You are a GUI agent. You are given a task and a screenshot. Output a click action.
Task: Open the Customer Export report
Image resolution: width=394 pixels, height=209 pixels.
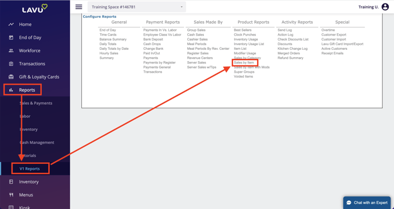[334, 35]
